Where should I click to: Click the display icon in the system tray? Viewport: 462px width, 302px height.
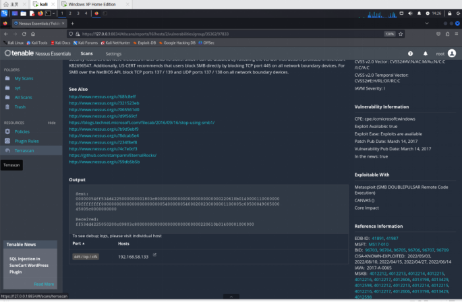click(401, 13)
